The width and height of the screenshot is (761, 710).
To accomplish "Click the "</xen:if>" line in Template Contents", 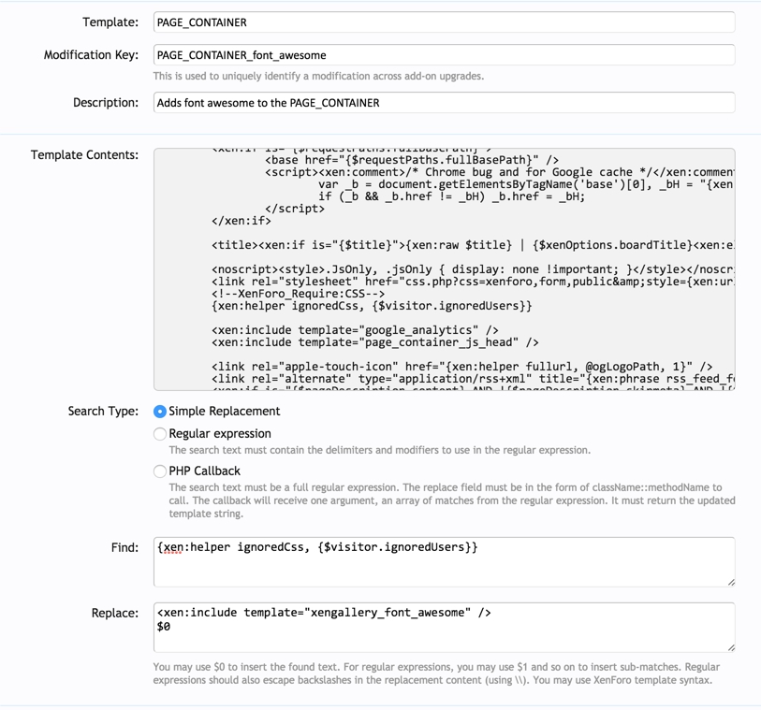I will click(241, 221).
